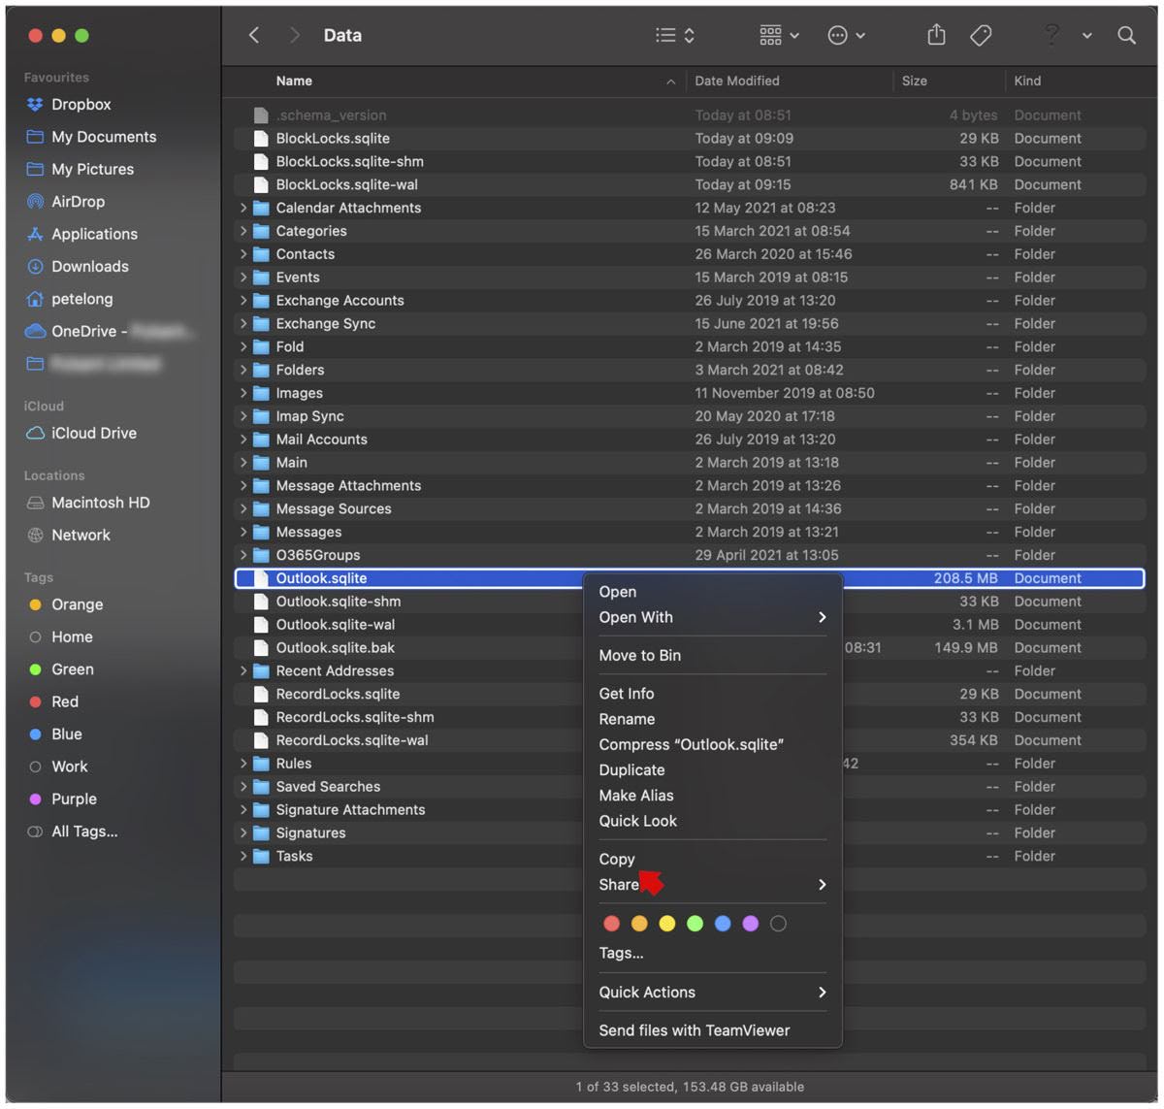
Task: Sort by Date Modified column header
Action: 789,82
